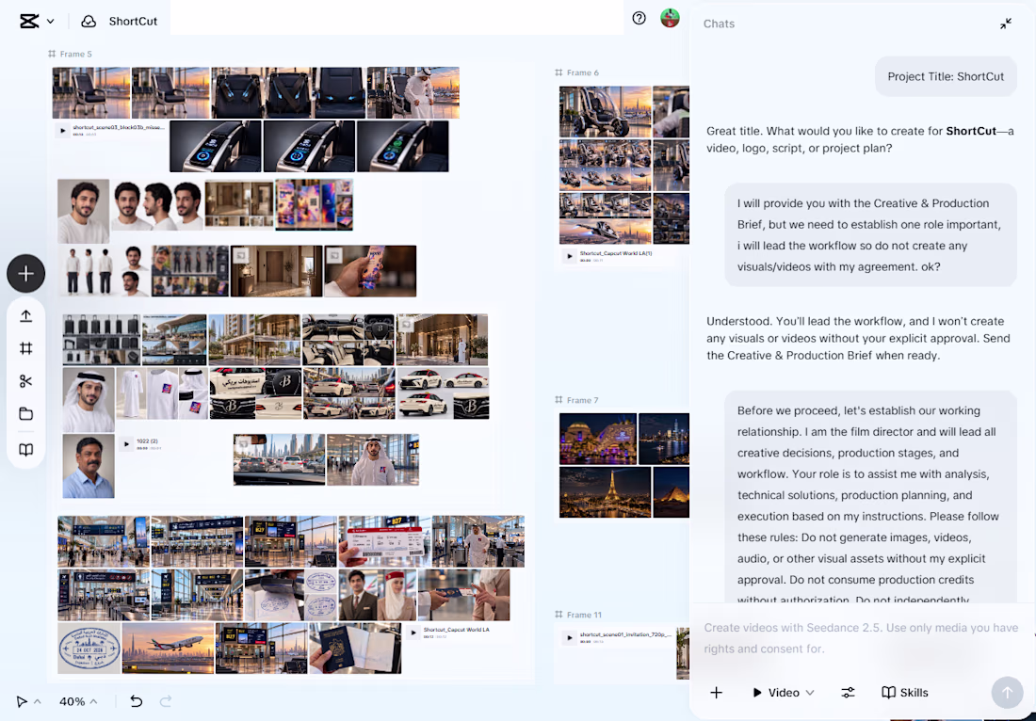Open the 40% zoom level dropdown
The width and height of the screenshot is (1036, 721).
click(78, 701)
